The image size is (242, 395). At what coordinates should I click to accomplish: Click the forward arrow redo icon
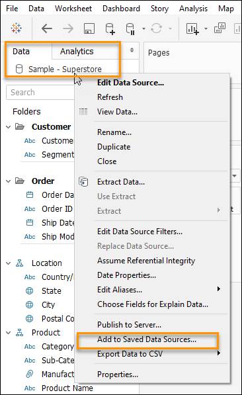coord(68,28)
